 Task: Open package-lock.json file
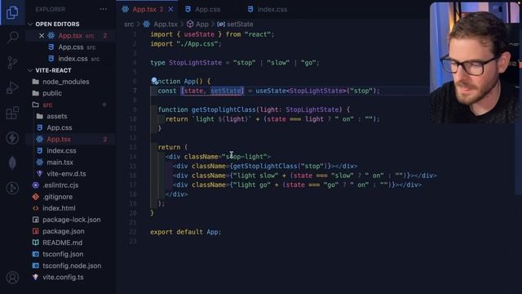pos(71,220)
